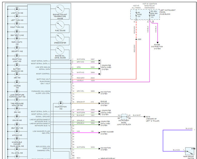The width and height of the screenshot is (197, 159).
Task: Click the Malfunction Ind LED symbol
Action: [61, 103]
